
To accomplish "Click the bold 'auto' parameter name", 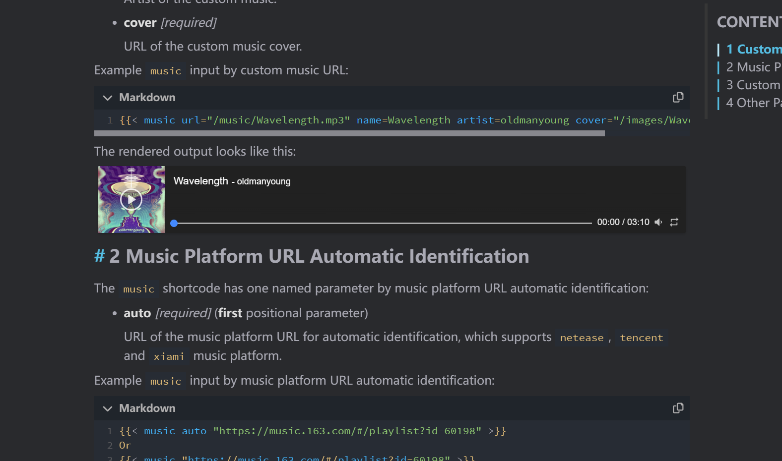I will click(x=137, y=313).
